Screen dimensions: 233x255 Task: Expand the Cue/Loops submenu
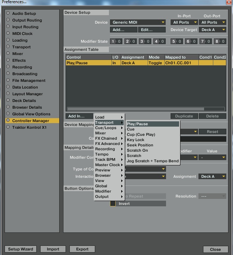tap(109, 128)
